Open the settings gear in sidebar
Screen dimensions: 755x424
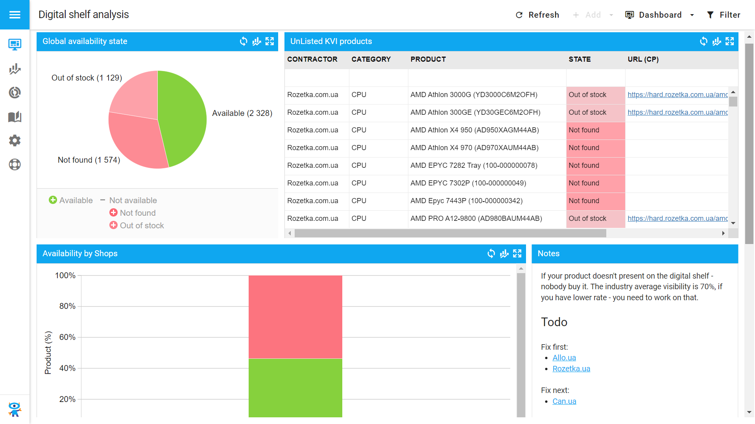[x=15, y=141]
